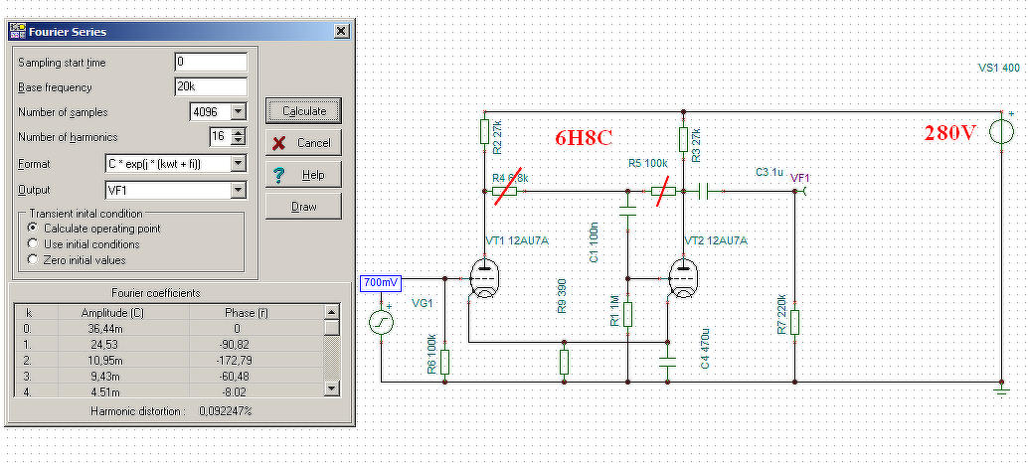The width and height of the screenshot is (1028, 464).
Task: Click the Draw button
Action: tap(303, 207)
